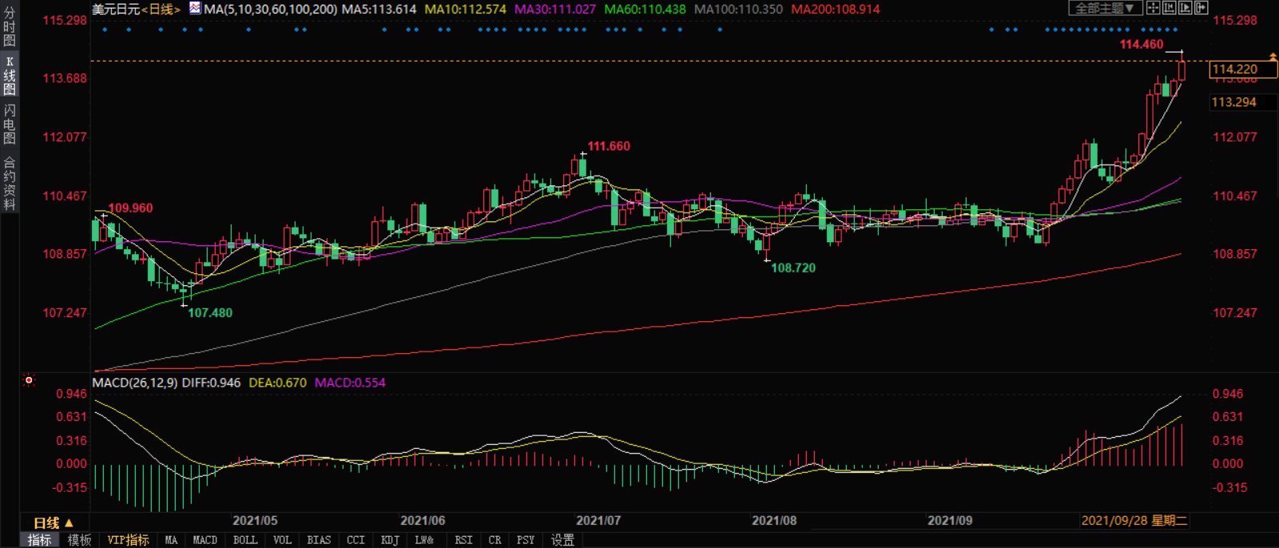Click the orange price alert arrow icon
The image size is (1279, 548).
click(1273, 57)
